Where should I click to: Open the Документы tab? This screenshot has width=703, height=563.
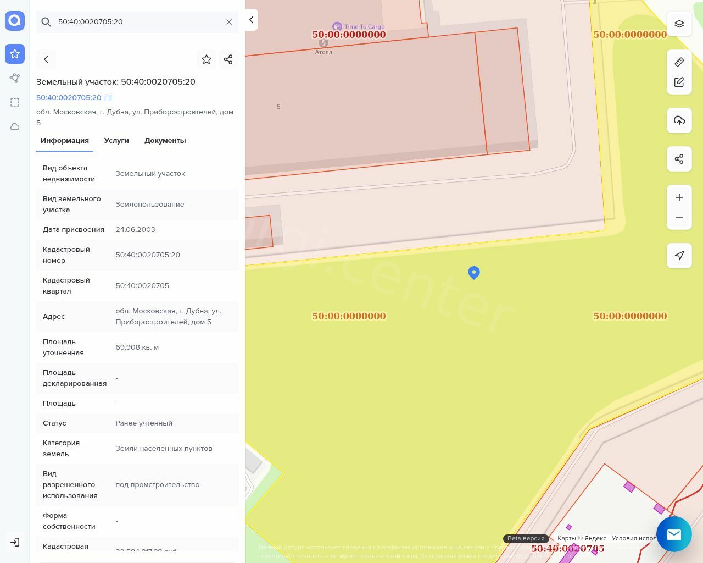click(165, 141)
